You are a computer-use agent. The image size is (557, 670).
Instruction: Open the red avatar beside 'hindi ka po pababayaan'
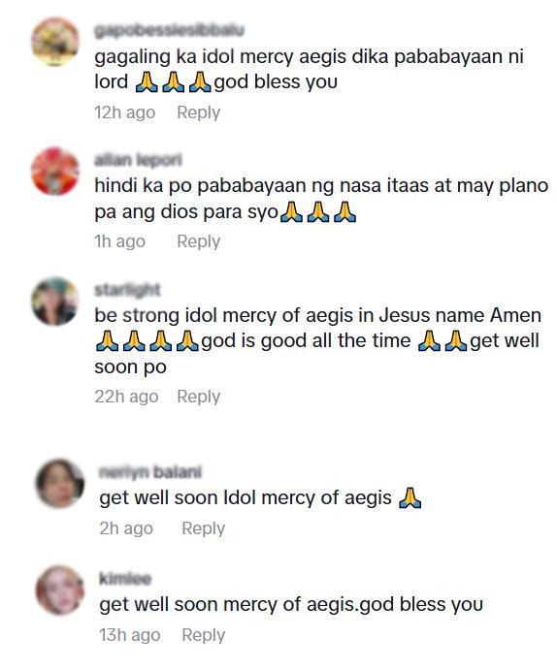click(55, 172)
